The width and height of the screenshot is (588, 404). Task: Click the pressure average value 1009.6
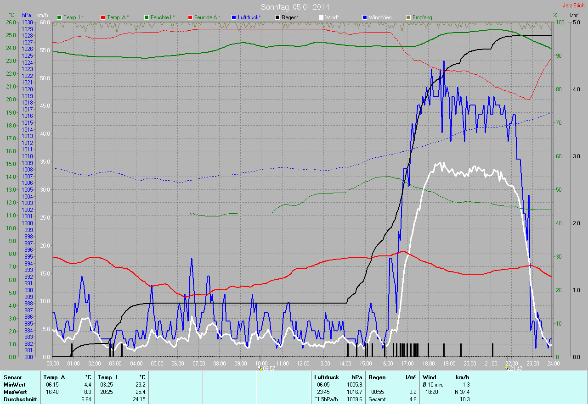tap(355, 399)
